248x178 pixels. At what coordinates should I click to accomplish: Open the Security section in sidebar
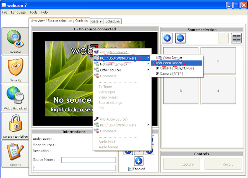(15, 69)
